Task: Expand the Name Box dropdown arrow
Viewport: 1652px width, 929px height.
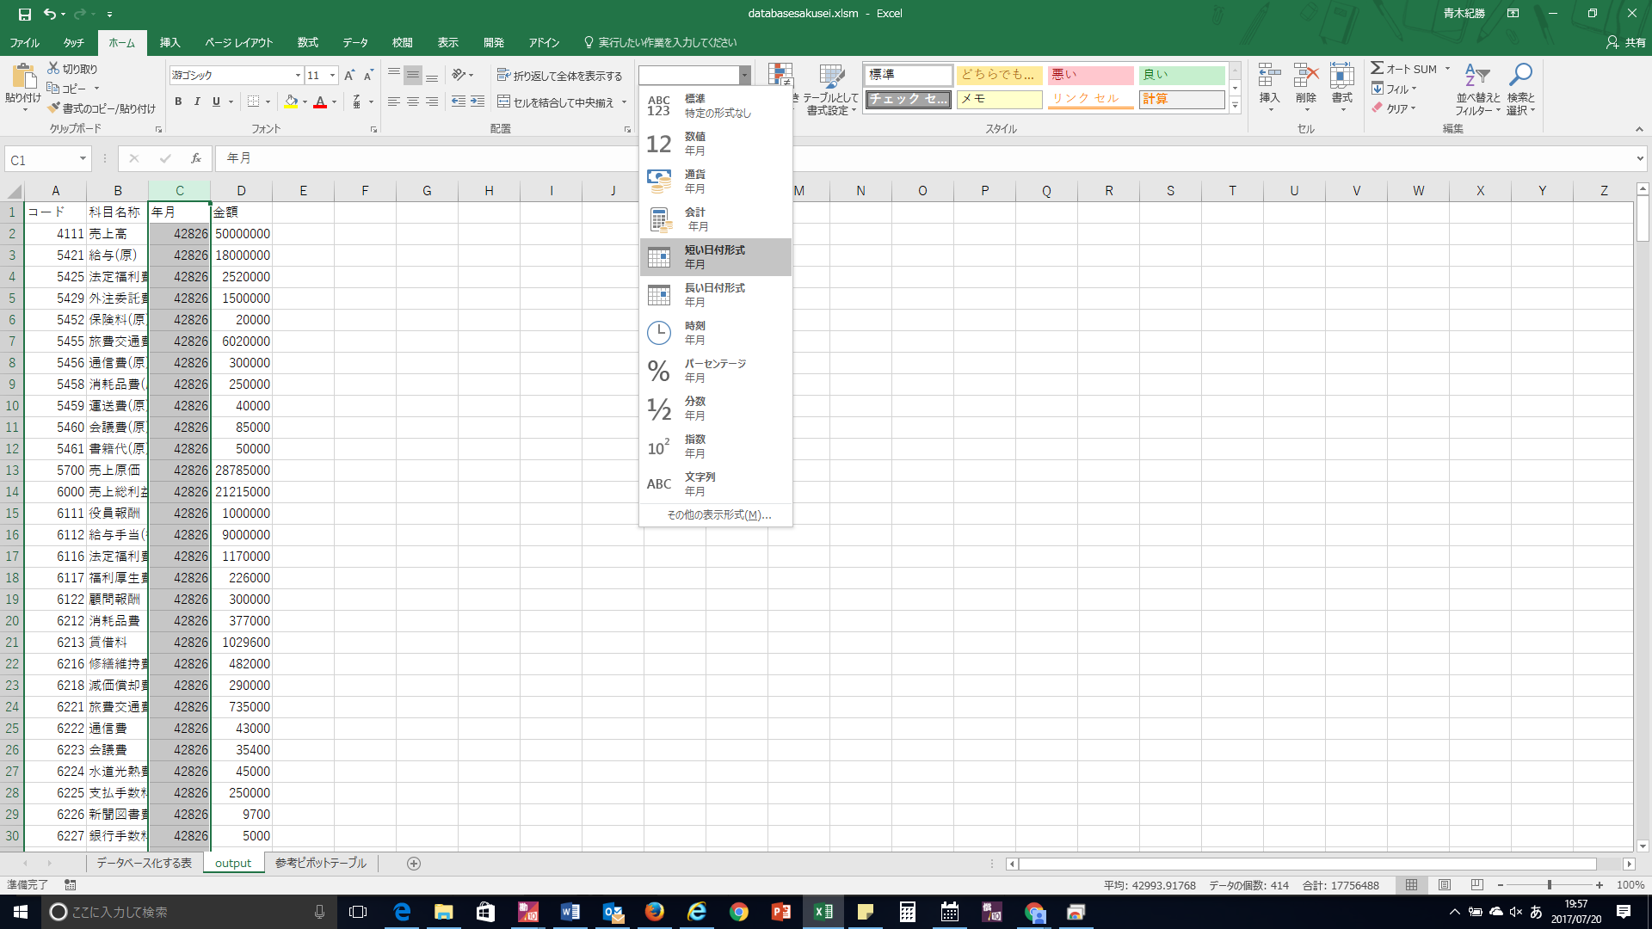Action: [83, 158]
